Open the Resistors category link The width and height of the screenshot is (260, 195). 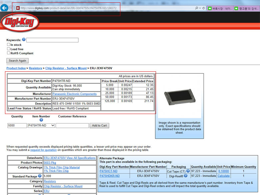(x=50, y=181)
